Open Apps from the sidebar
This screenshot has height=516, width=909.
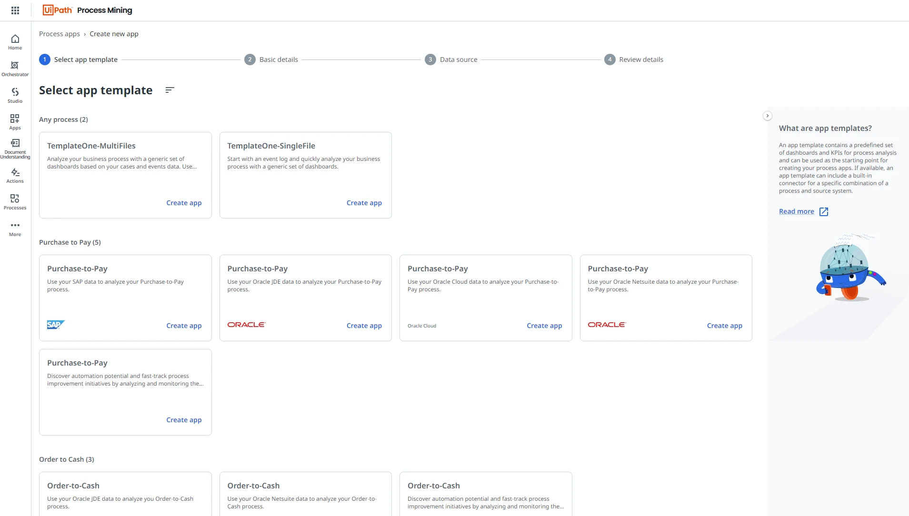point(15,122)
